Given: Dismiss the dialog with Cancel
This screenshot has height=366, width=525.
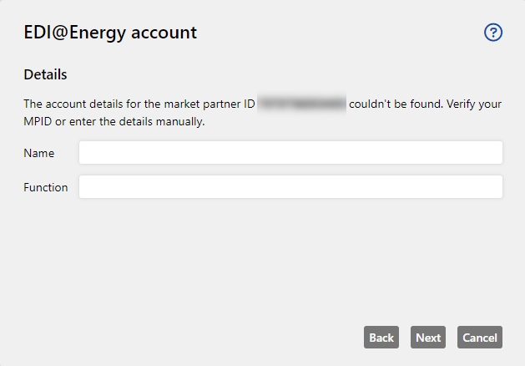Looking at the screenshot, I should coord(480,338).
